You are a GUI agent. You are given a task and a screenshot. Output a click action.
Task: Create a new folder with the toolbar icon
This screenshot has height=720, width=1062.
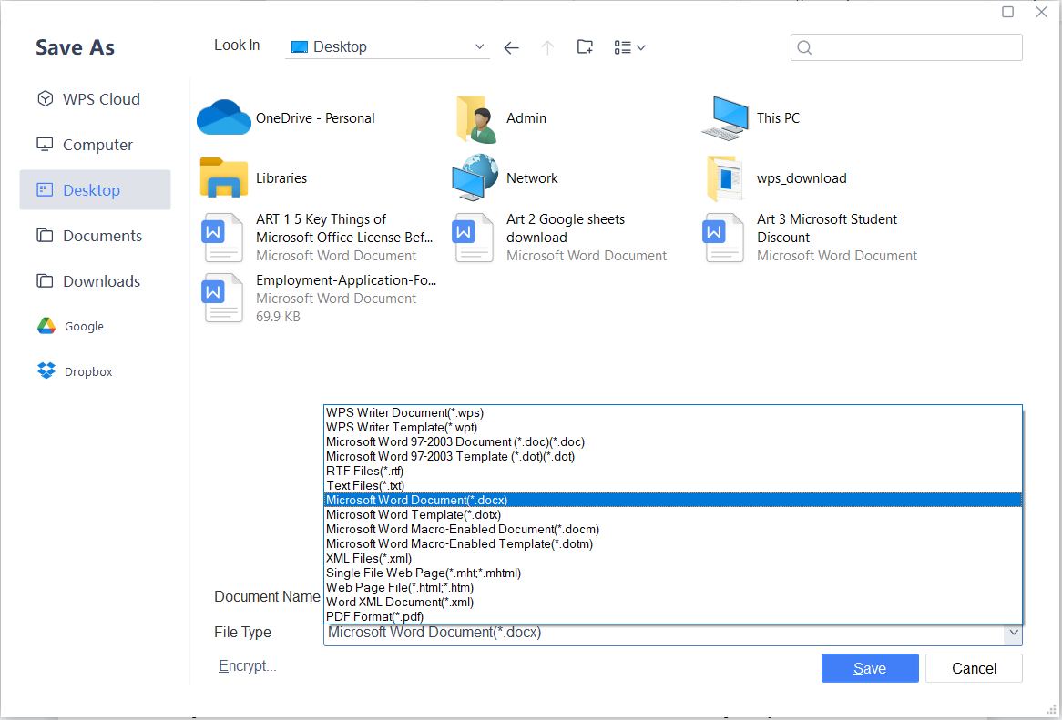coord(584,46)
